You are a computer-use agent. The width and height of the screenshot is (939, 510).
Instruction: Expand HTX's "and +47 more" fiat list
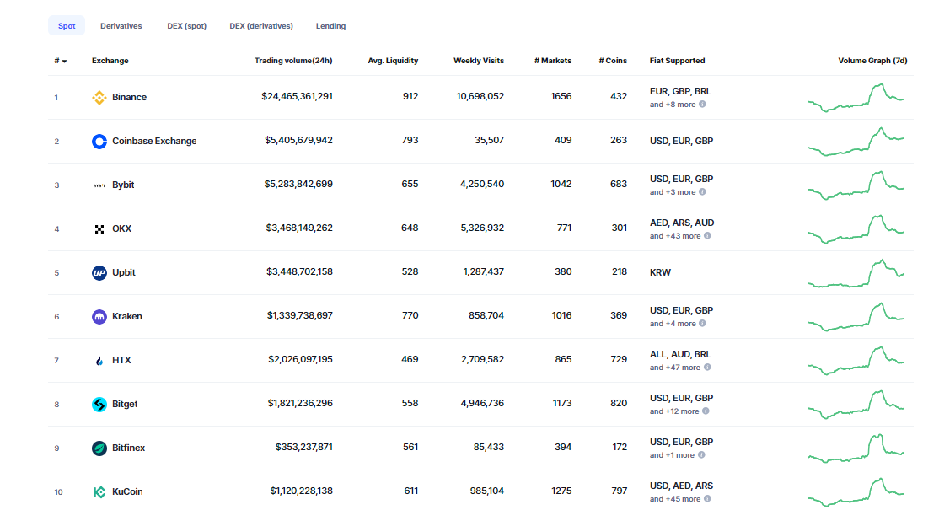click(675, 368)
